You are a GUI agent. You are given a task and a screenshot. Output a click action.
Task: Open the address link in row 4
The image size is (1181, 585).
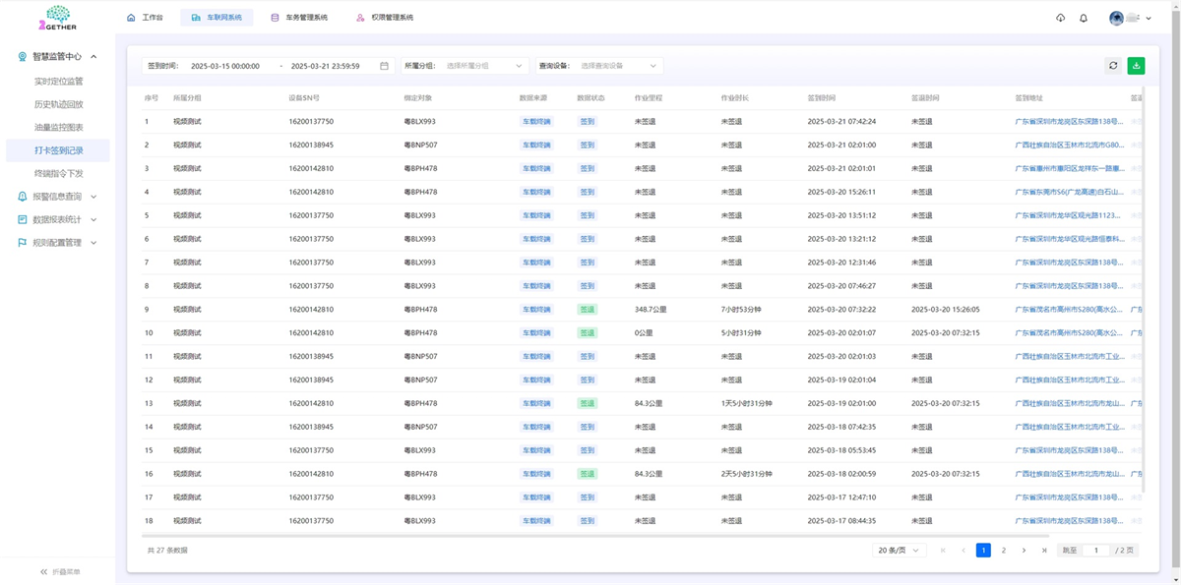(1068, 192)
